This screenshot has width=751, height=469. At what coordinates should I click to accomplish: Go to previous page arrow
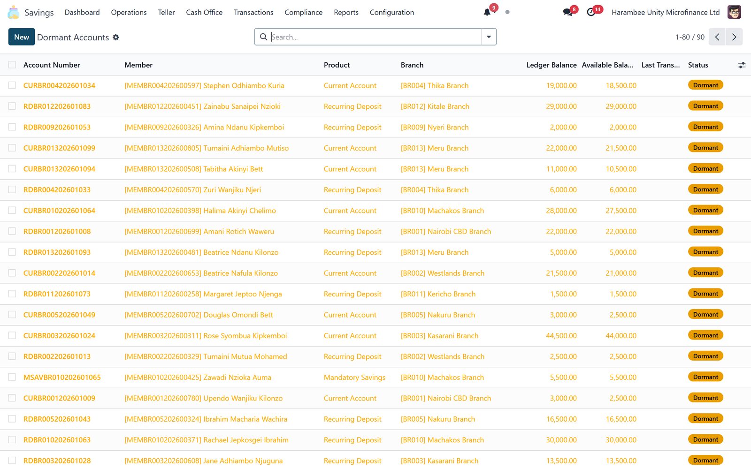click(x=717, y=37)
